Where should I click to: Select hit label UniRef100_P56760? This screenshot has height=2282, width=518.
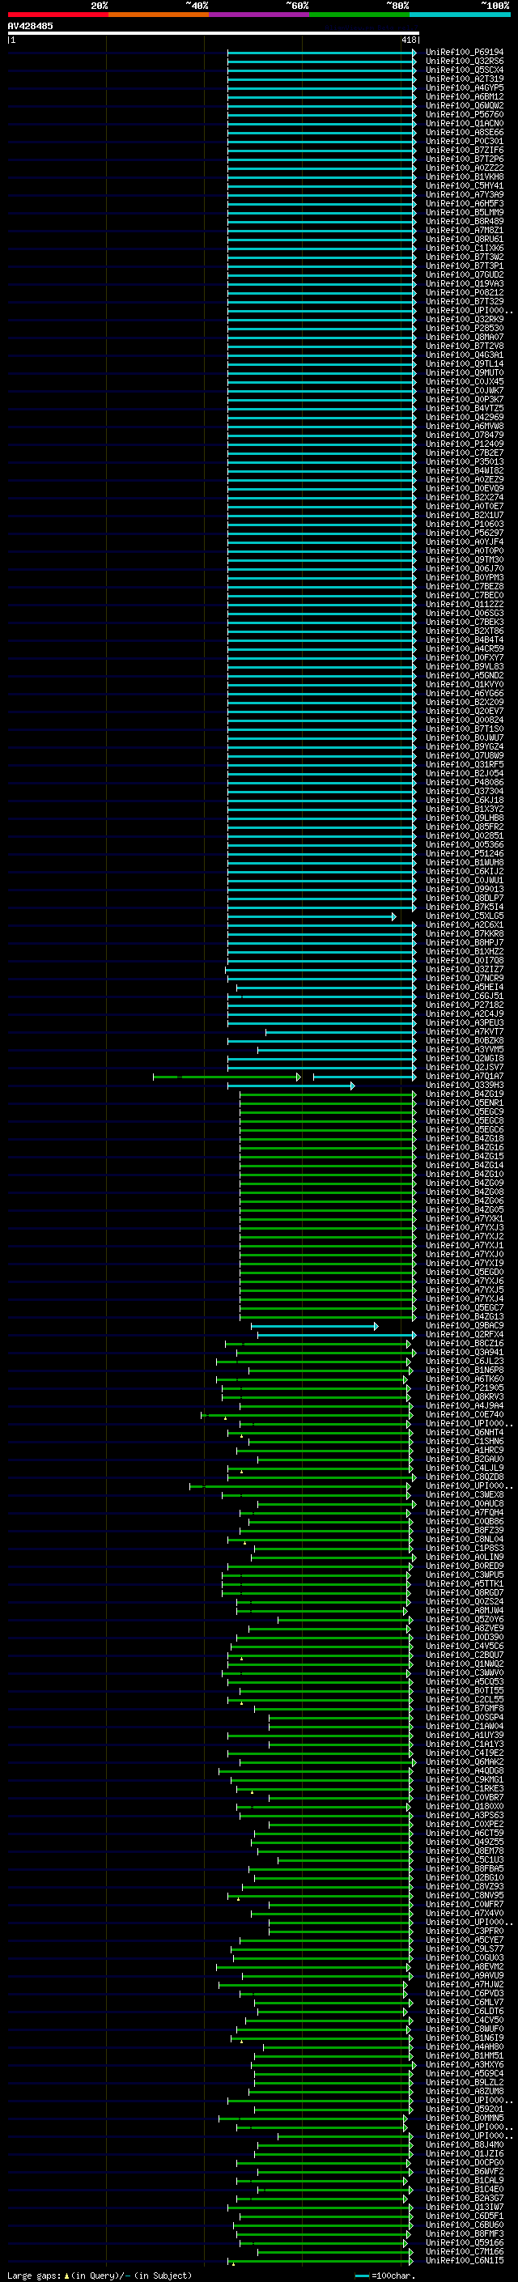click(x=464, y=114)
